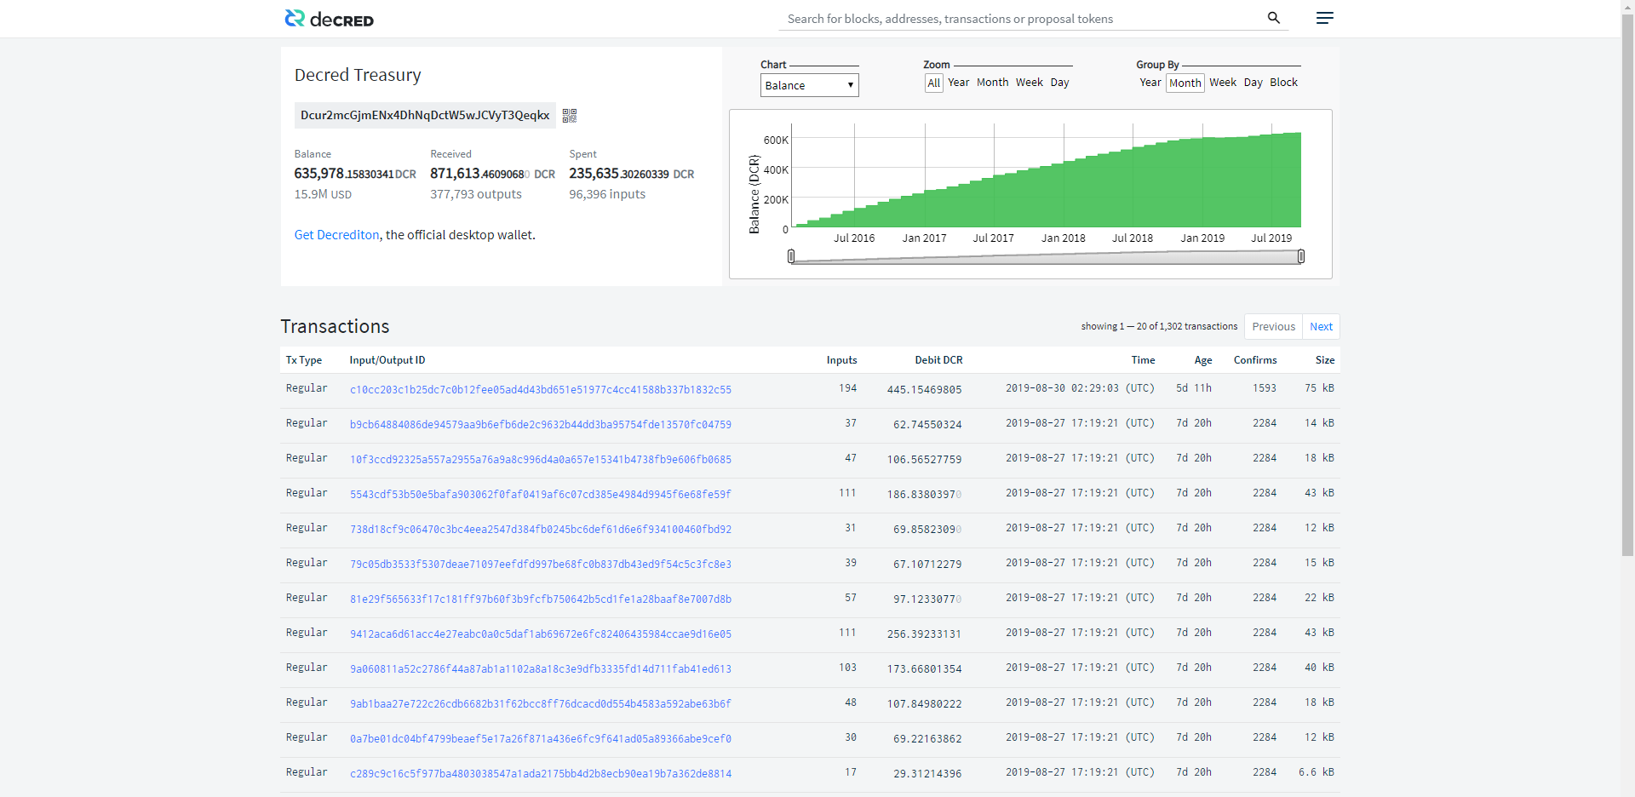Select the balance value 635,978 DCR
This screenshot has width=1635, height=797.
[355, 174]
